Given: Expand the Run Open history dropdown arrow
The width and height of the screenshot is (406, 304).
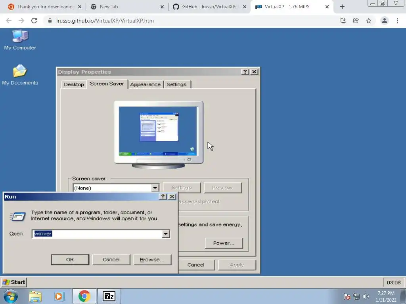Looking at the screenshot, I should 166,234.
